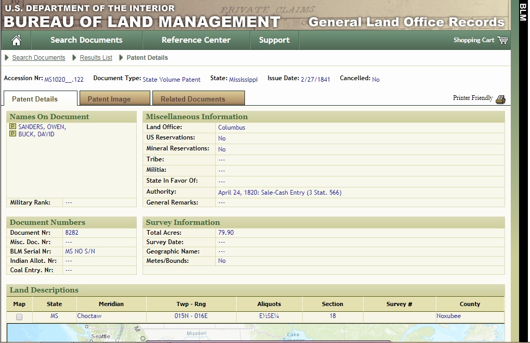Click arrow before Results List breadcrumb
530x343 pixels.
tap(74, 57)
